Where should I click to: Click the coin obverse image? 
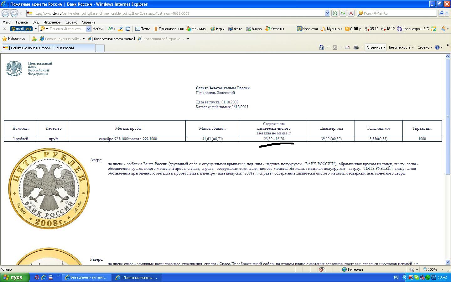pos(49,189)
